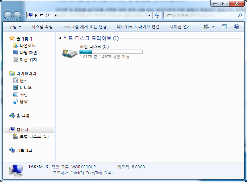Open the 사진 library
Image resolution: width=247 pixels, height=182 pixels.
(24, 94)
